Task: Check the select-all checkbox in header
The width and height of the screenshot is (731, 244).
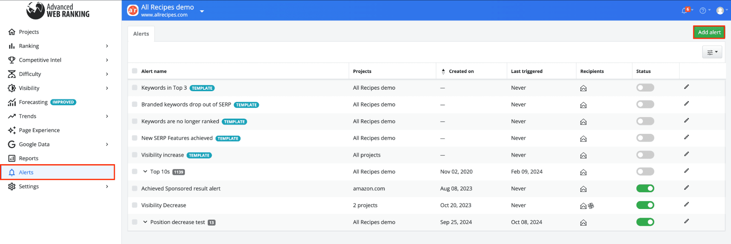Action: (x=135, y=71)
